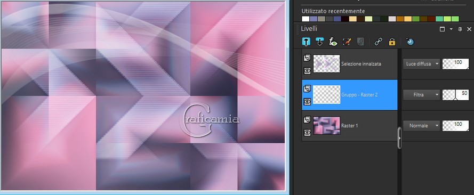Viewport: 474px width, 195px height.
Task: Click the chain link layers icon
Action: click(378, 42)
